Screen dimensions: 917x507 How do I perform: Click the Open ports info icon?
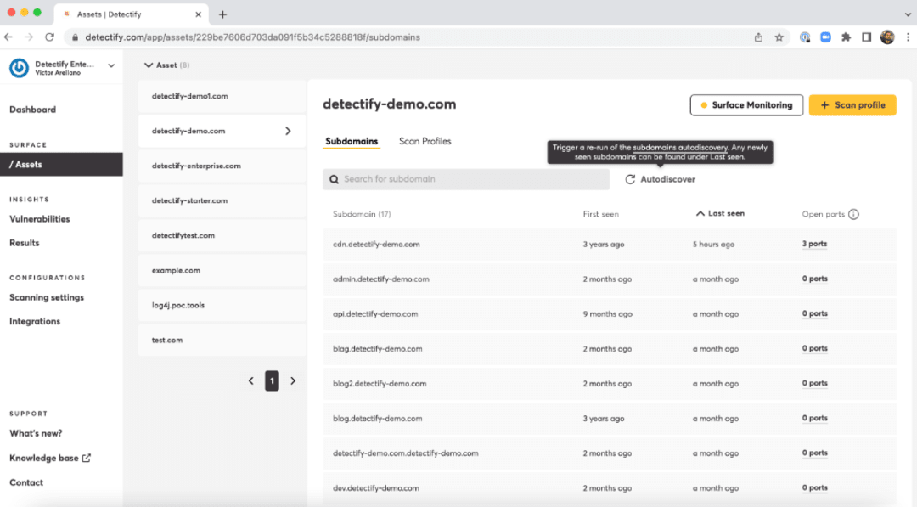[853, 214]
